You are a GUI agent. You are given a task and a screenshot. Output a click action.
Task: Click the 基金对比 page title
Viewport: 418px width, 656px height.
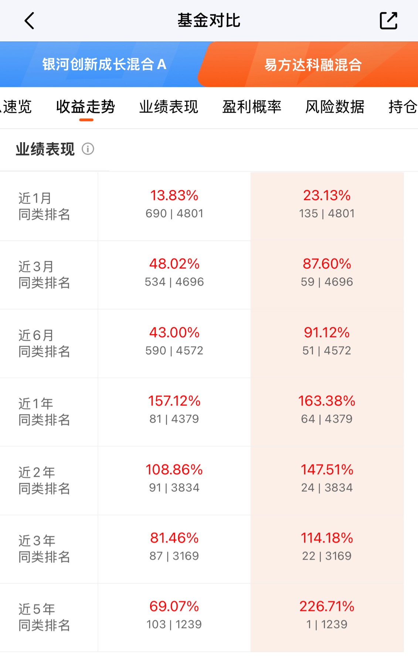209,21
